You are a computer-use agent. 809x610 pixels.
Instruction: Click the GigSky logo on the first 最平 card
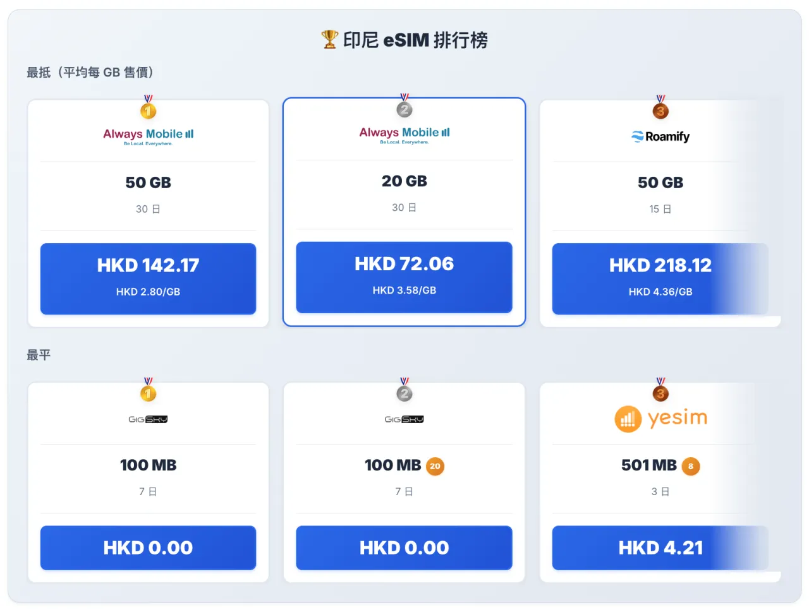[148, 419]
